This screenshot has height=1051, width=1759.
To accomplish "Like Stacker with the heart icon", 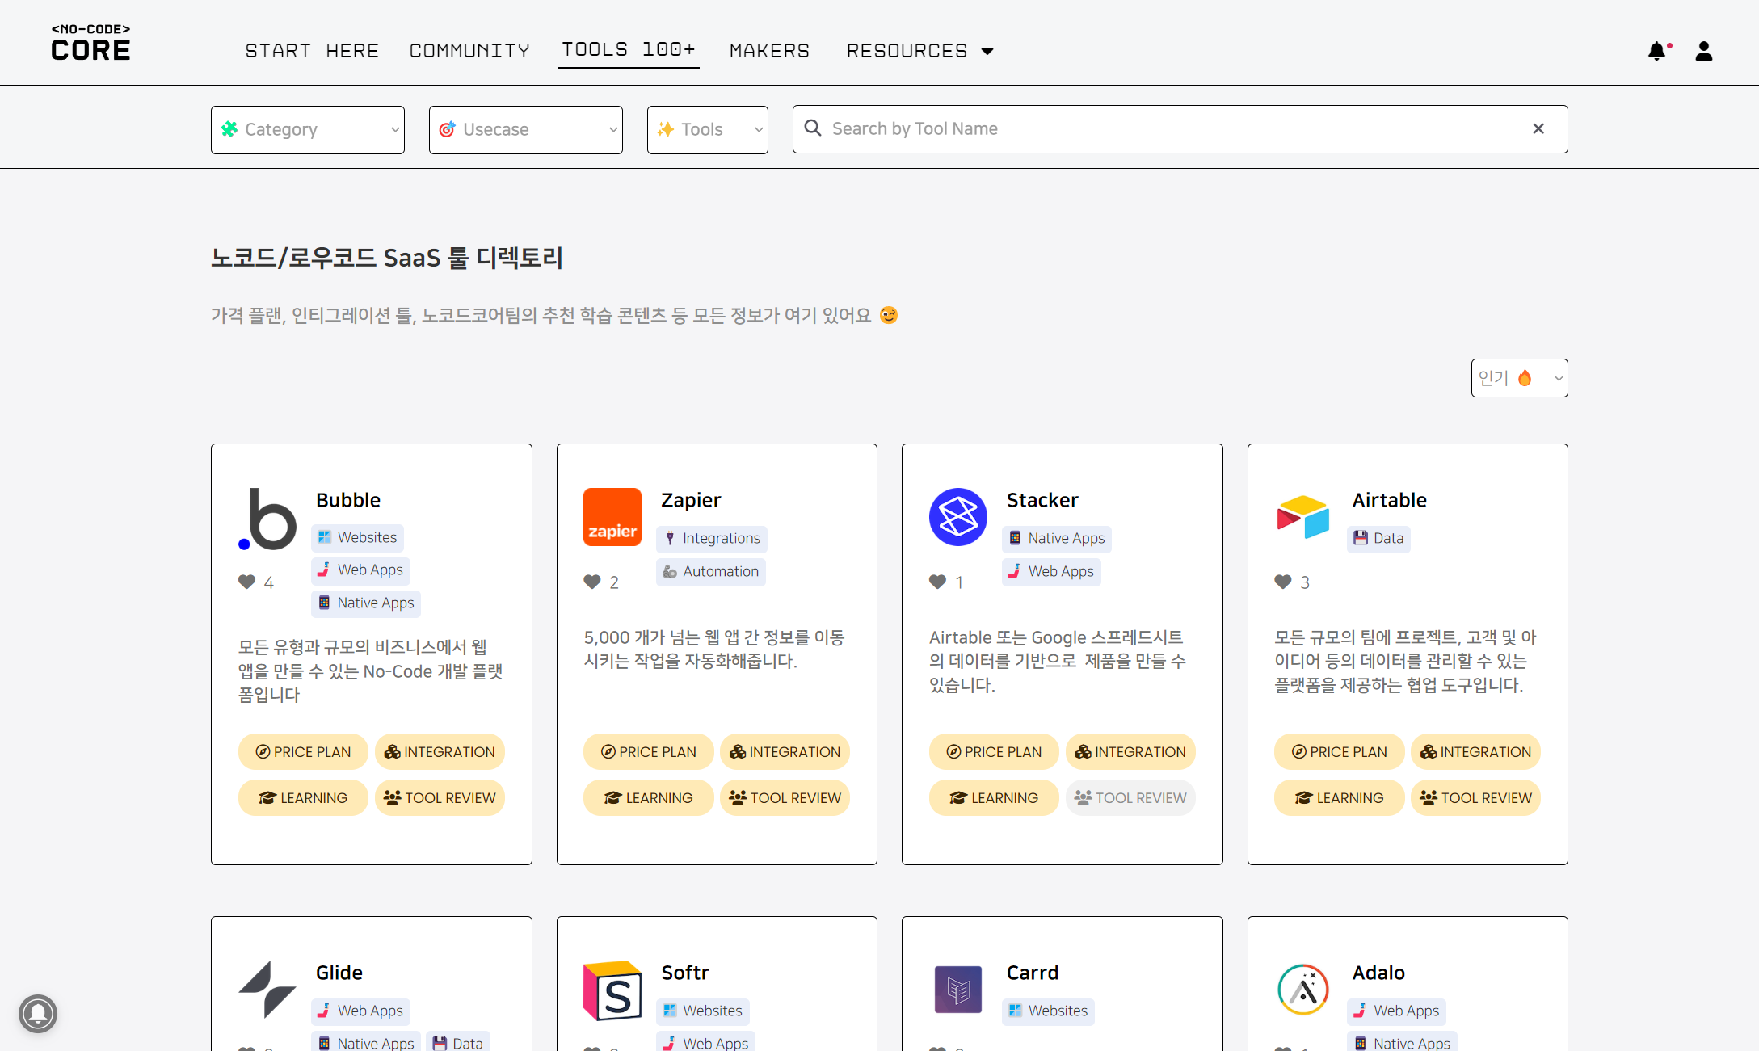I will coord(937,582).
